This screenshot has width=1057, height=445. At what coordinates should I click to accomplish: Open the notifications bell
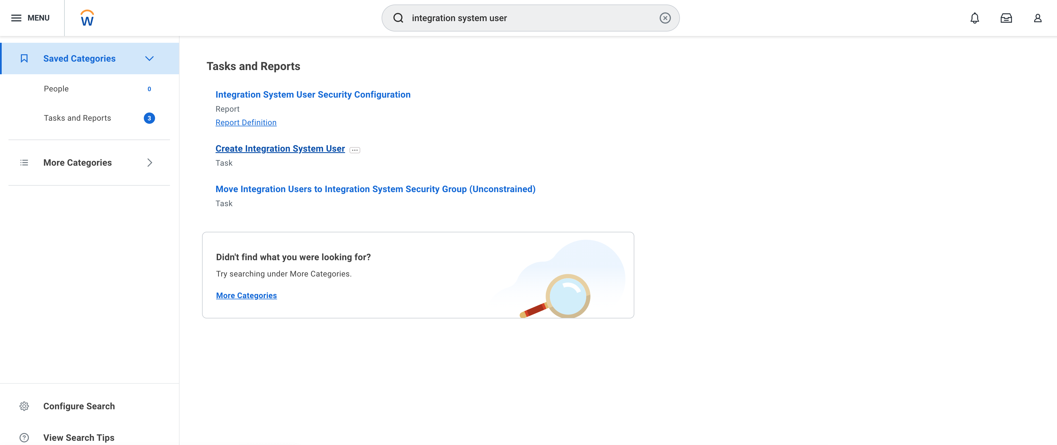(x=975, y=18)
